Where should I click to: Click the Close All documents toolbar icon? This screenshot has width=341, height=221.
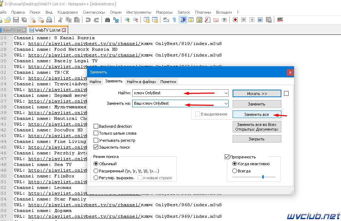coord(41,20)
